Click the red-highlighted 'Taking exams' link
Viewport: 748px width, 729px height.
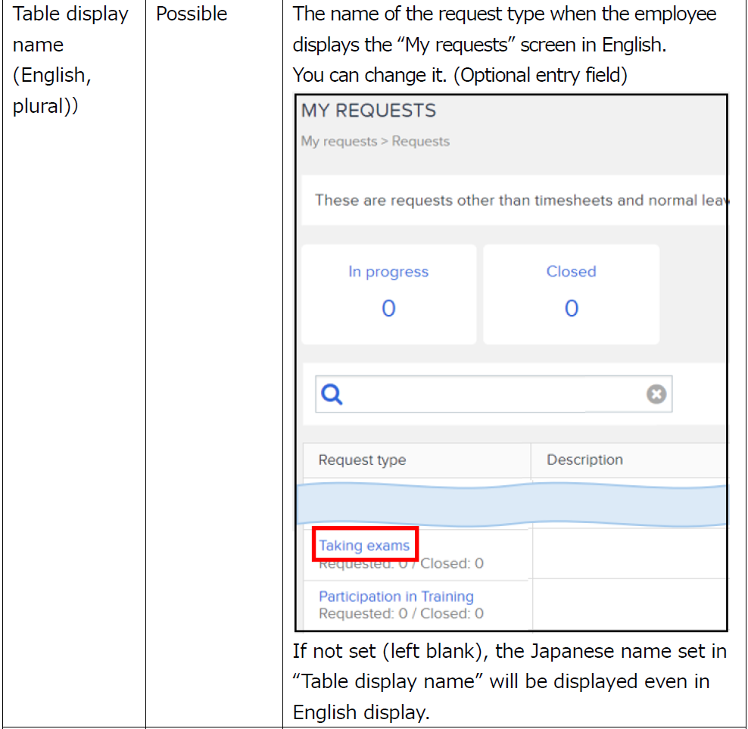[363, 545]
